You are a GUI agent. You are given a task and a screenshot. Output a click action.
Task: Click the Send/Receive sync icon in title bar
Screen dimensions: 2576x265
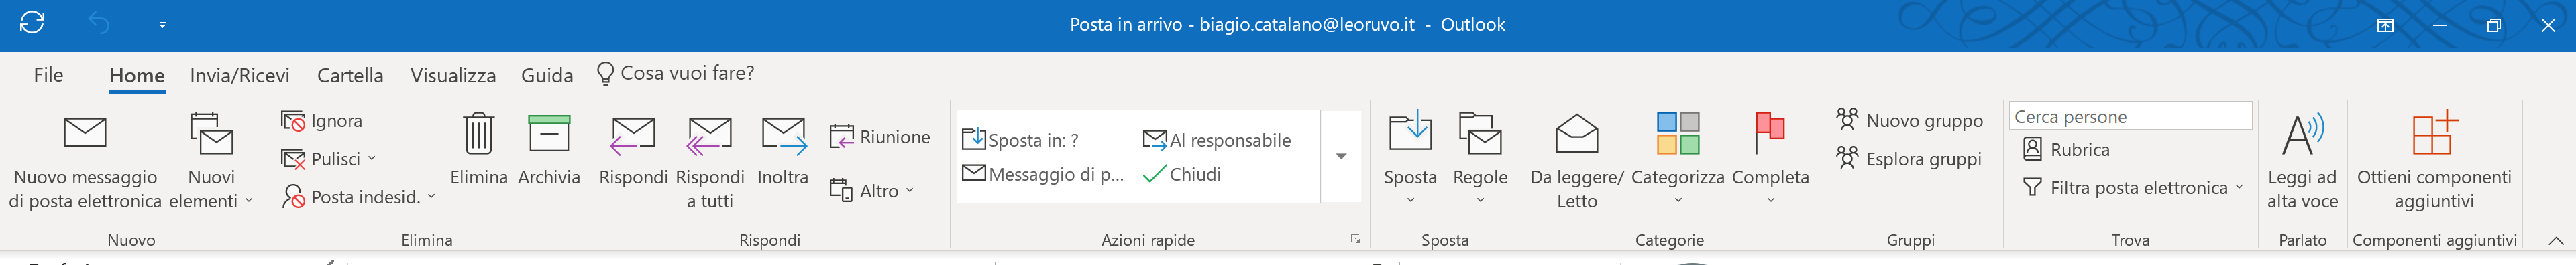point(32,23)
